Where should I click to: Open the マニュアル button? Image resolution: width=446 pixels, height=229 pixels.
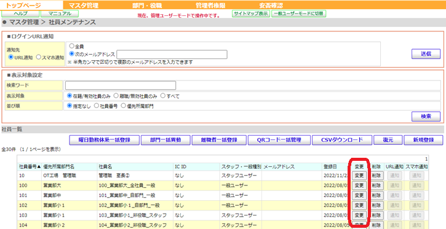click(x=60, y=14)
